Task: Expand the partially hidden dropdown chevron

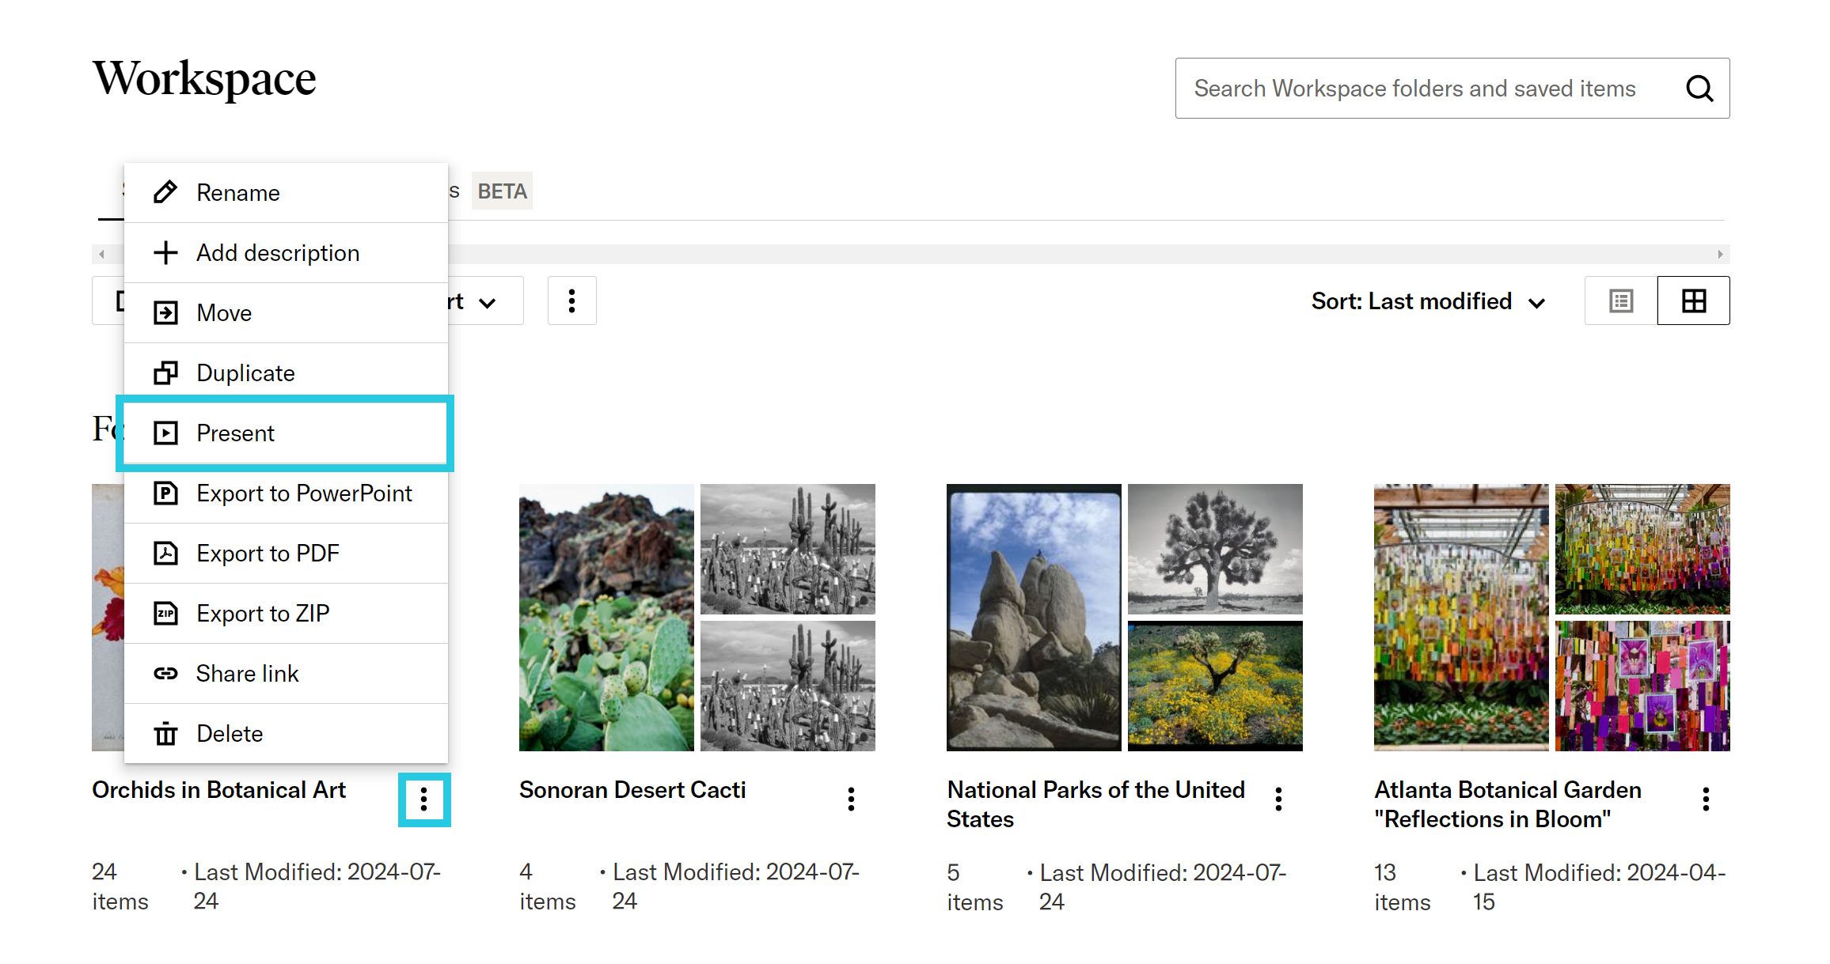Action: tap(488, 303)
